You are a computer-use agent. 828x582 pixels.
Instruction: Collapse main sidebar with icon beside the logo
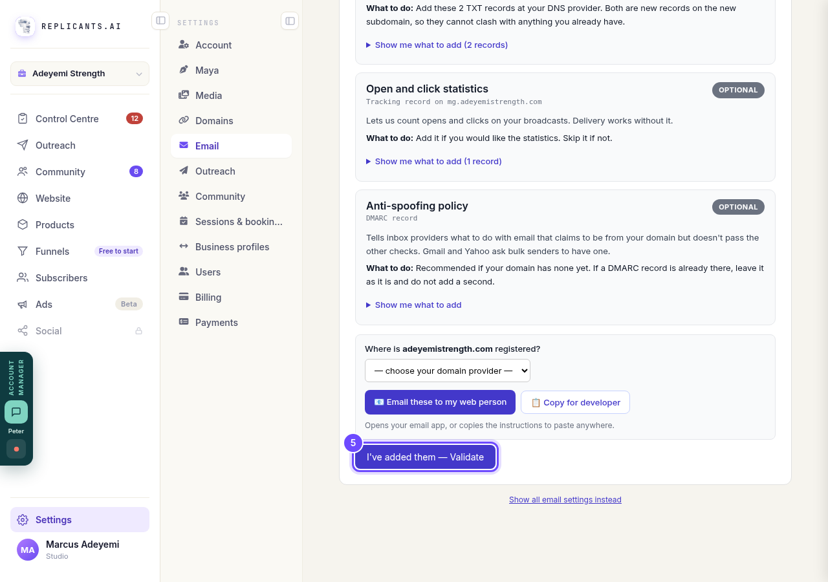pyautogui.click(x=160, y=21)
